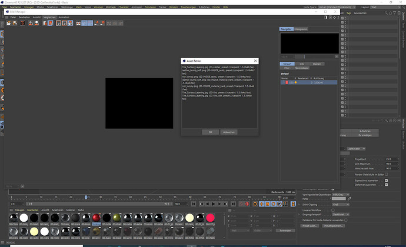This screenshot has height=247, width=406.
Task: Open the Zentimeter units dropdown
Action: [x=357, y=149]
